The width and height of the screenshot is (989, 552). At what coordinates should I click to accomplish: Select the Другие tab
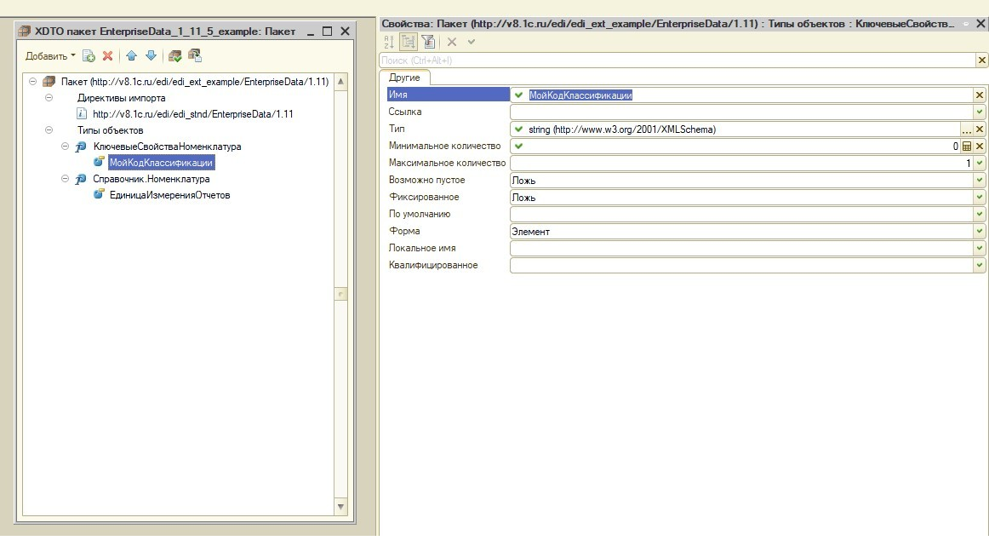[x=405, y=78]
